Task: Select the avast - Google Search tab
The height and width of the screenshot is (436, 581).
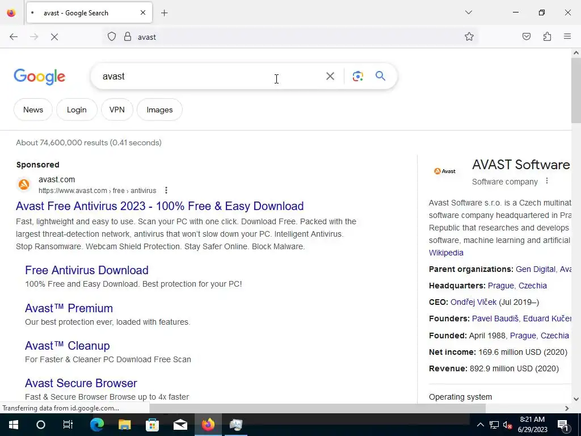Action: [x=89, y=13]
